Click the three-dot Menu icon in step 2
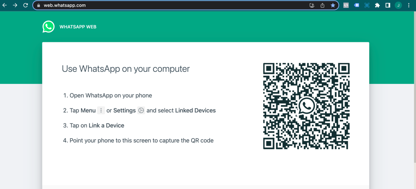416x189 pixels. coord(101,110)
